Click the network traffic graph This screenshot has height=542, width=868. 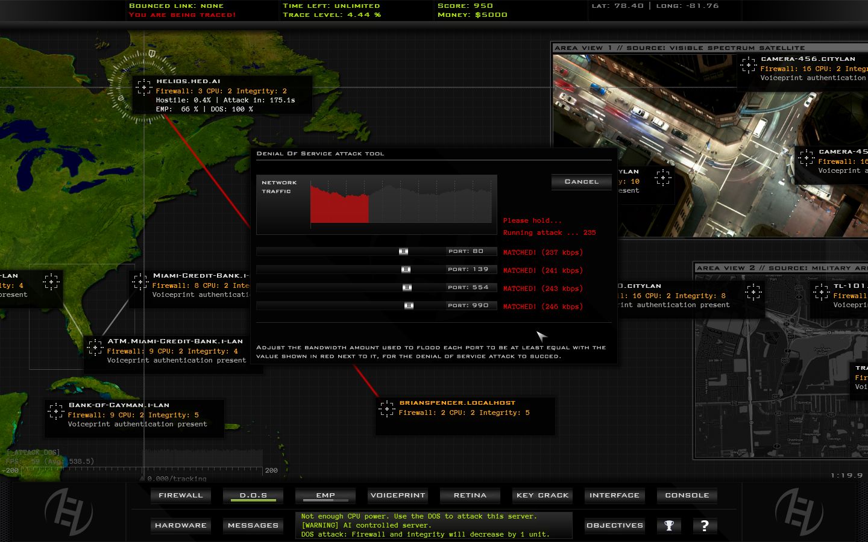401,202
